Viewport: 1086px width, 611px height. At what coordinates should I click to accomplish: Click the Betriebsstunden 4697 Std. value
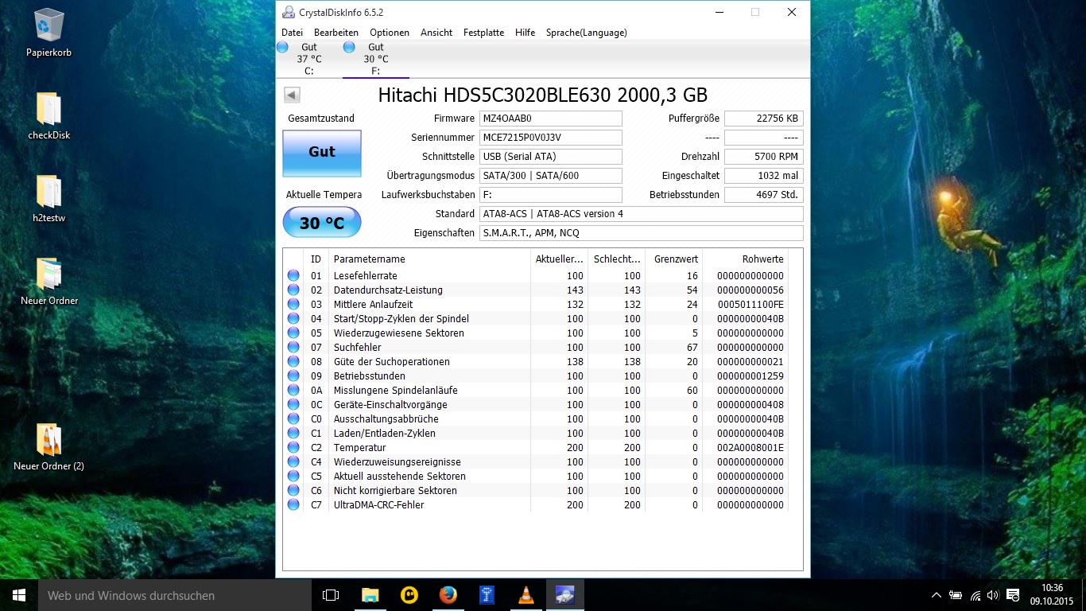[x=764, y=195]
